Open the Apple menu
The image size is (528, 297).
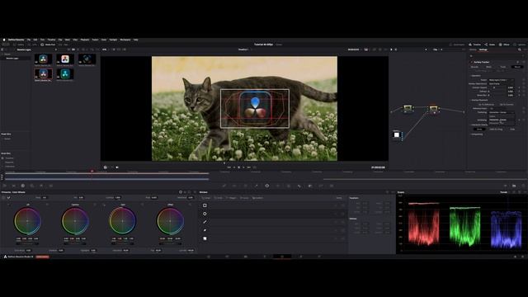(x=4, y=40)
